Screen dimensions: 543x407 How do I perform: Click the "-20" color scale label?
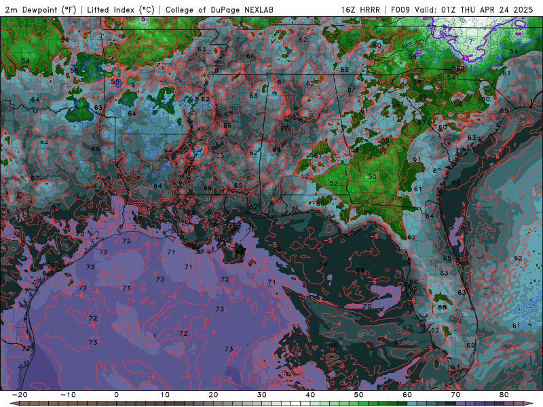point(20,395)
